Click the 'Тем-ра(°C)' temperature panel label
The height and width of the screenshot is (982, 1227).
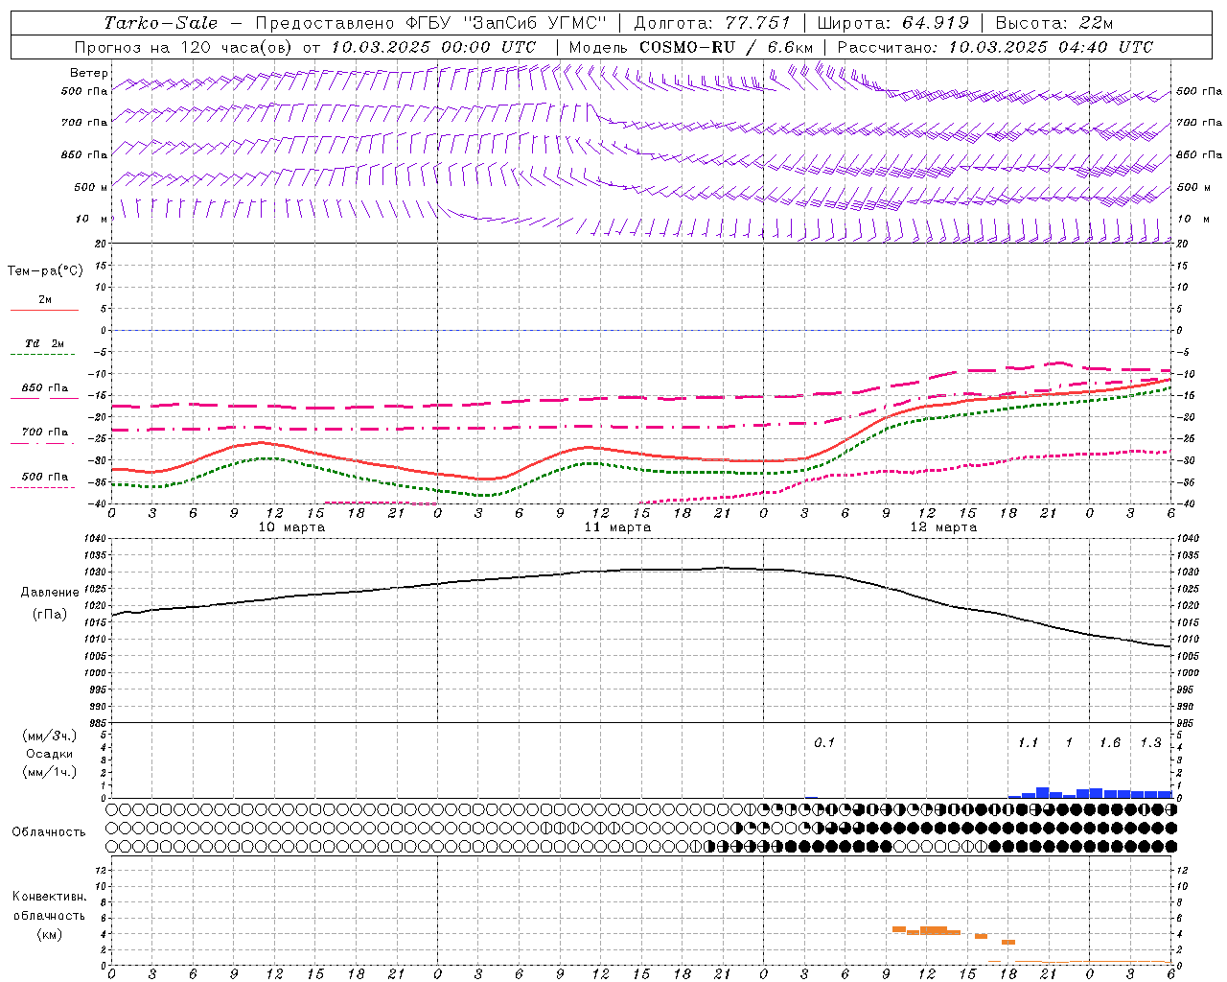pos(45,271)
